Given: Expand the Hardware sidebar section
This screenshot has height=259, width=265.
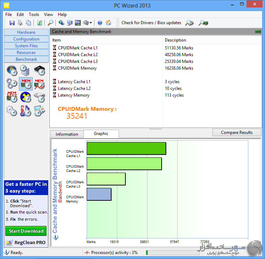Looking at the screenshot, I should click(26, 32).
